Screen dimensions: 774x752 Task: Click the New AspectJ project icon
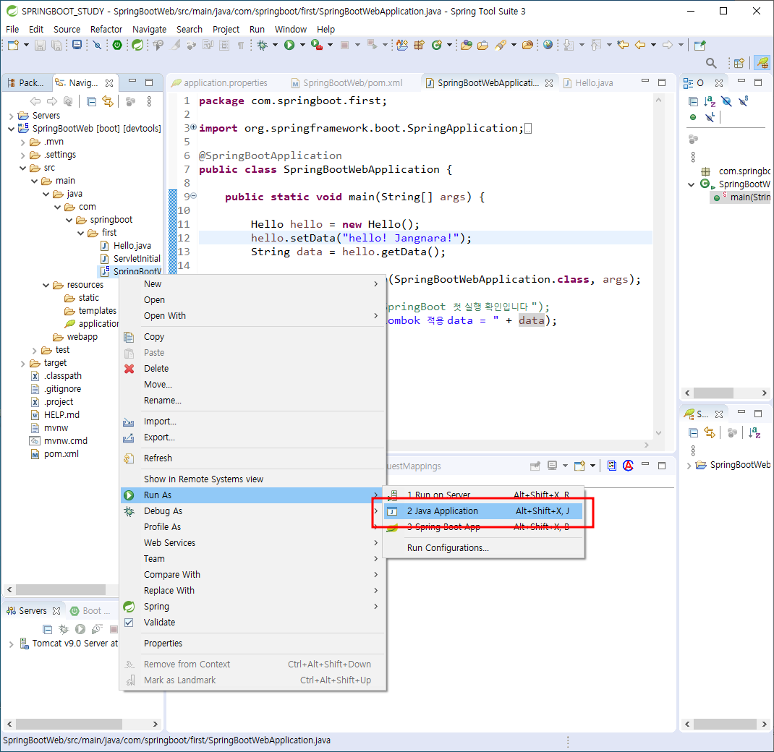402,46
